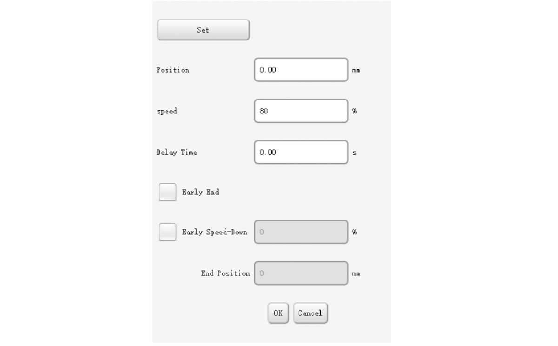Click the % unit beside speed field

click(x=355, y=111)
